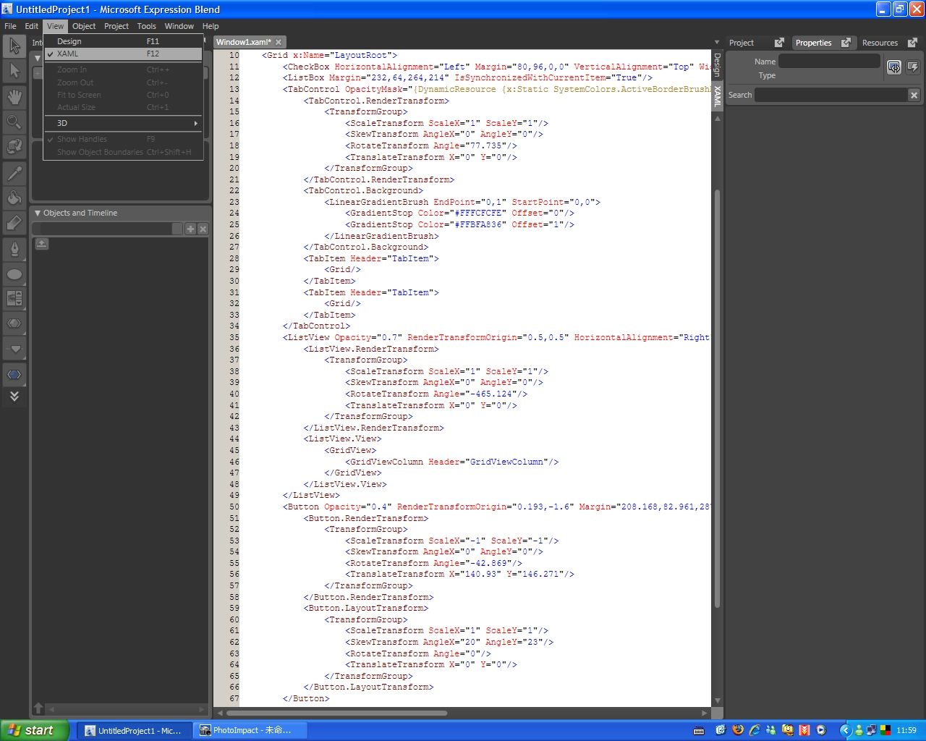Switch to PhotoImpact taskbar button
Screen dimensions: 926x741
251,730
